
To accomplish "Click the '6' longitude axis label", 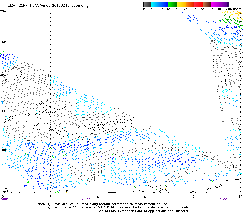I will [98, 197].
